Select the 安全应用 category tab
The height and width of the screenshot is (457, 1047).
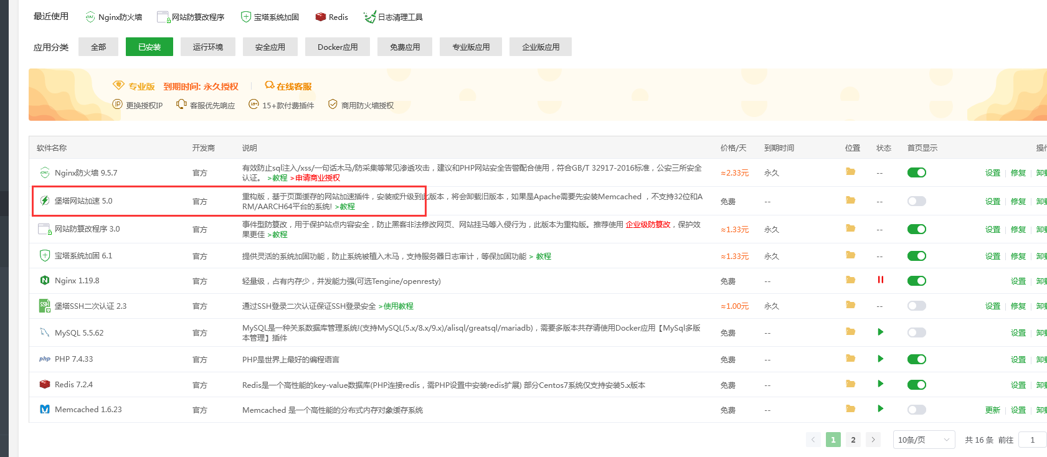(270, 47)
